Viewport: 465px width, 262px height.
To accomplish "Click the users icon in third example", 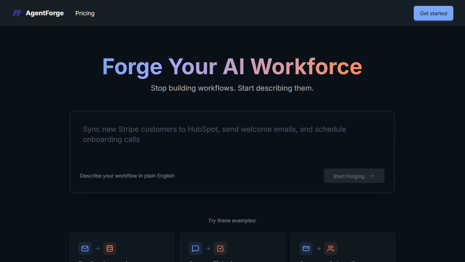I will (331, 249).
